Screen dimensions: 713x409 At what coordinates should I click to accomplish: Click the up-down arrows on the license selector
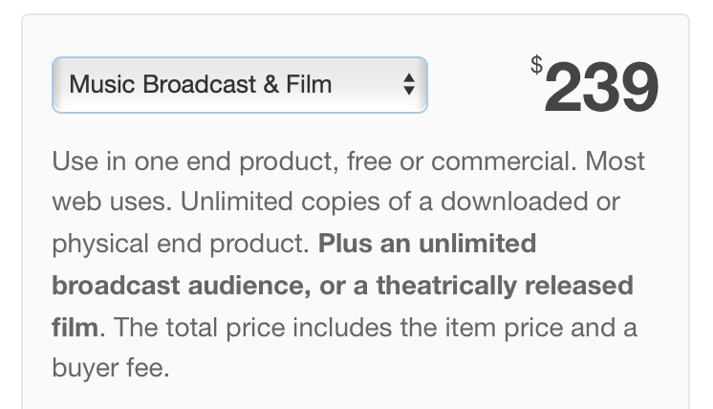point(409,85)
